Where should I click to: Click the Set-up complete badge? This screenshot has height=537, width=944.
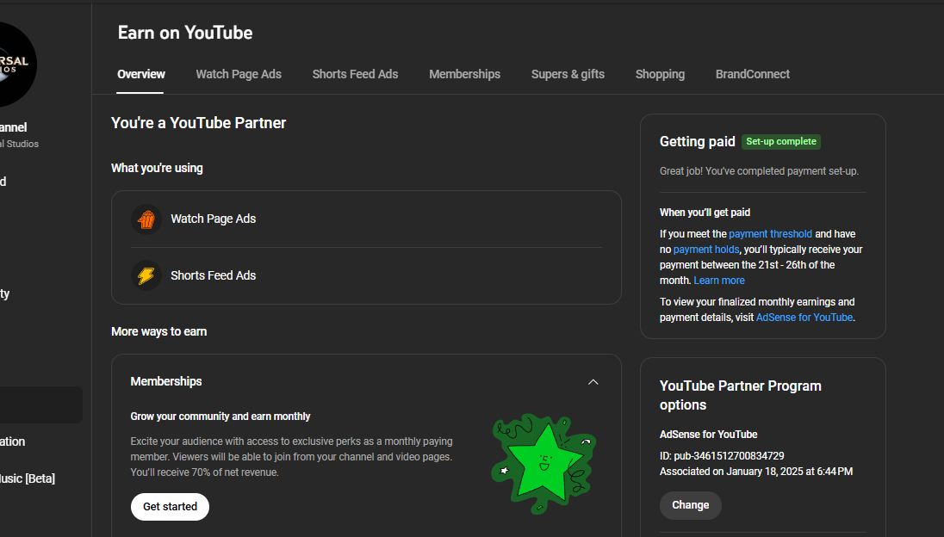pyautogui.click(x=781, y=142)
